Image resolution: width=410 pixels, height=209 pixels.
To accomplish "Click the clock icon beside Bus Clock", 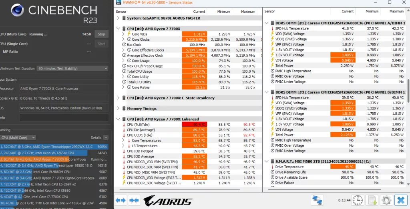I will [x=124, y=45].
